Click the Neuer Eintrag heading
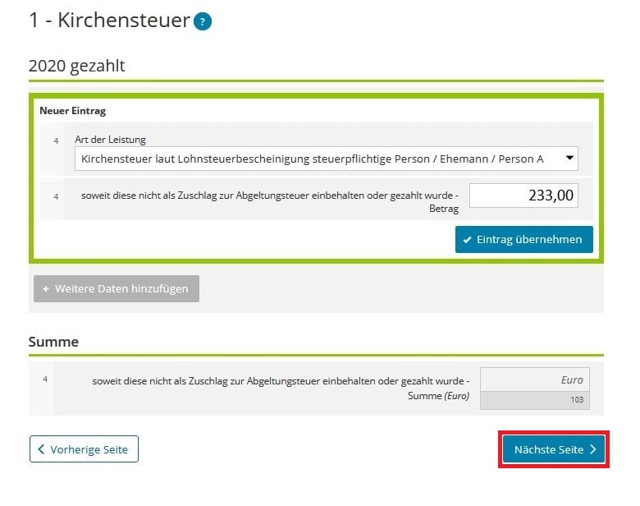The height and width of the screenshot is (506, 640). coord(73,111)
